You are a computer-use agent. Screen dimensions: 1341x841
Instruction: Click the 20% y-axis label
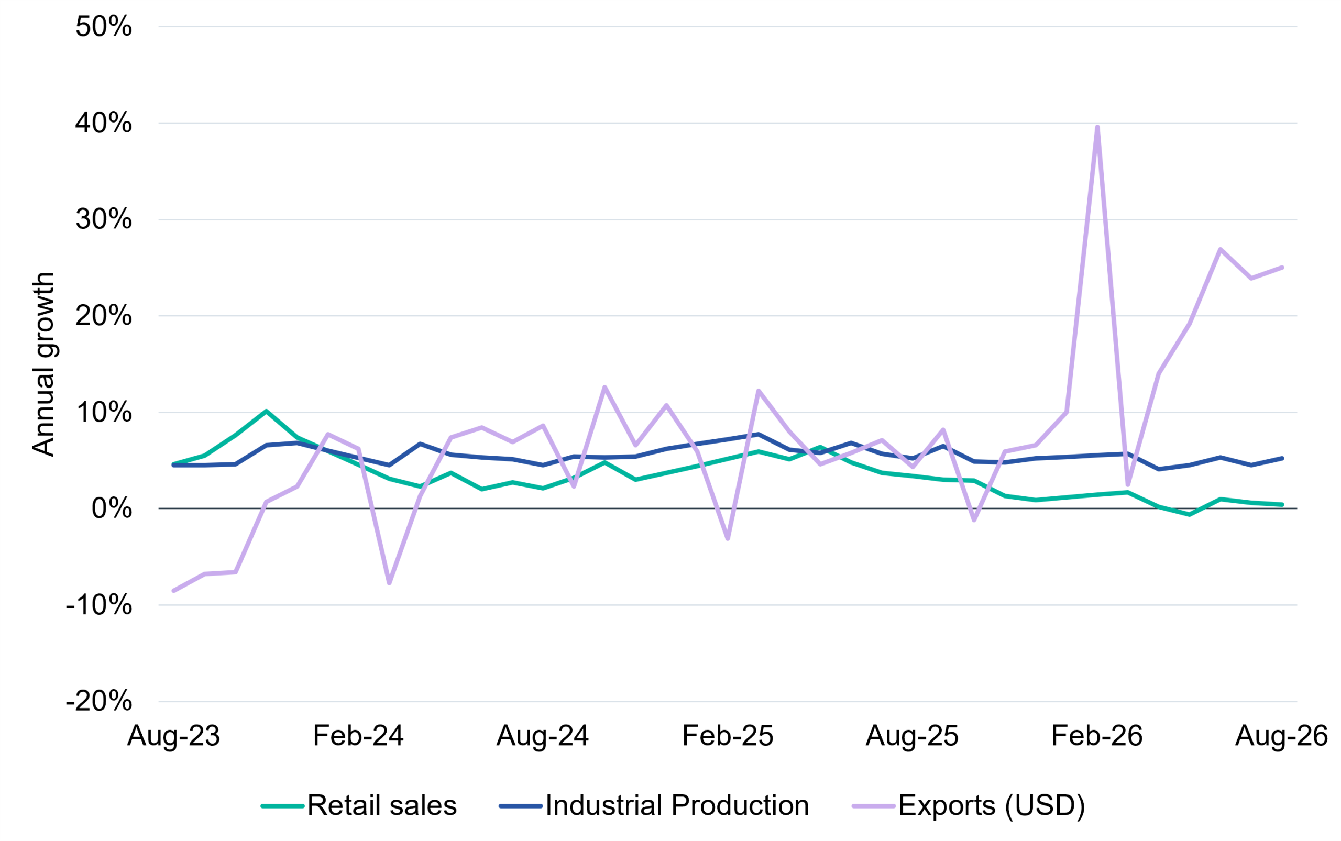pyautogui.click(x=104, y=315)
